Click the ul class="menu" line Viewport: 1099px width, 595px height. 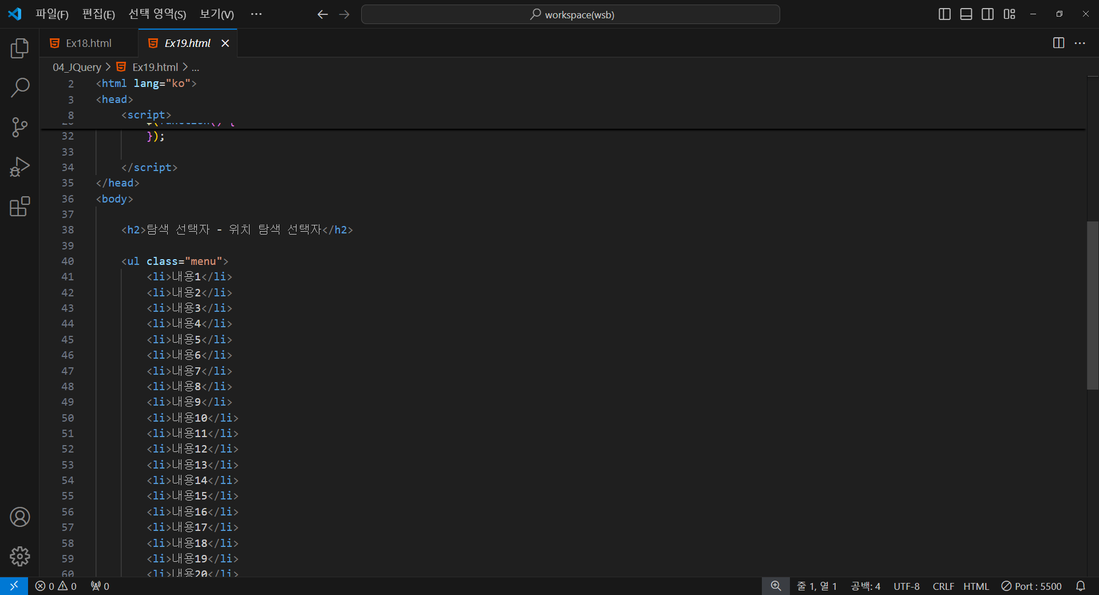[x=175, y=261]
